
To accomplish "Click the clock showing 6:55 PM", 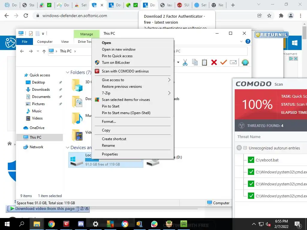I will coord(281,221).
